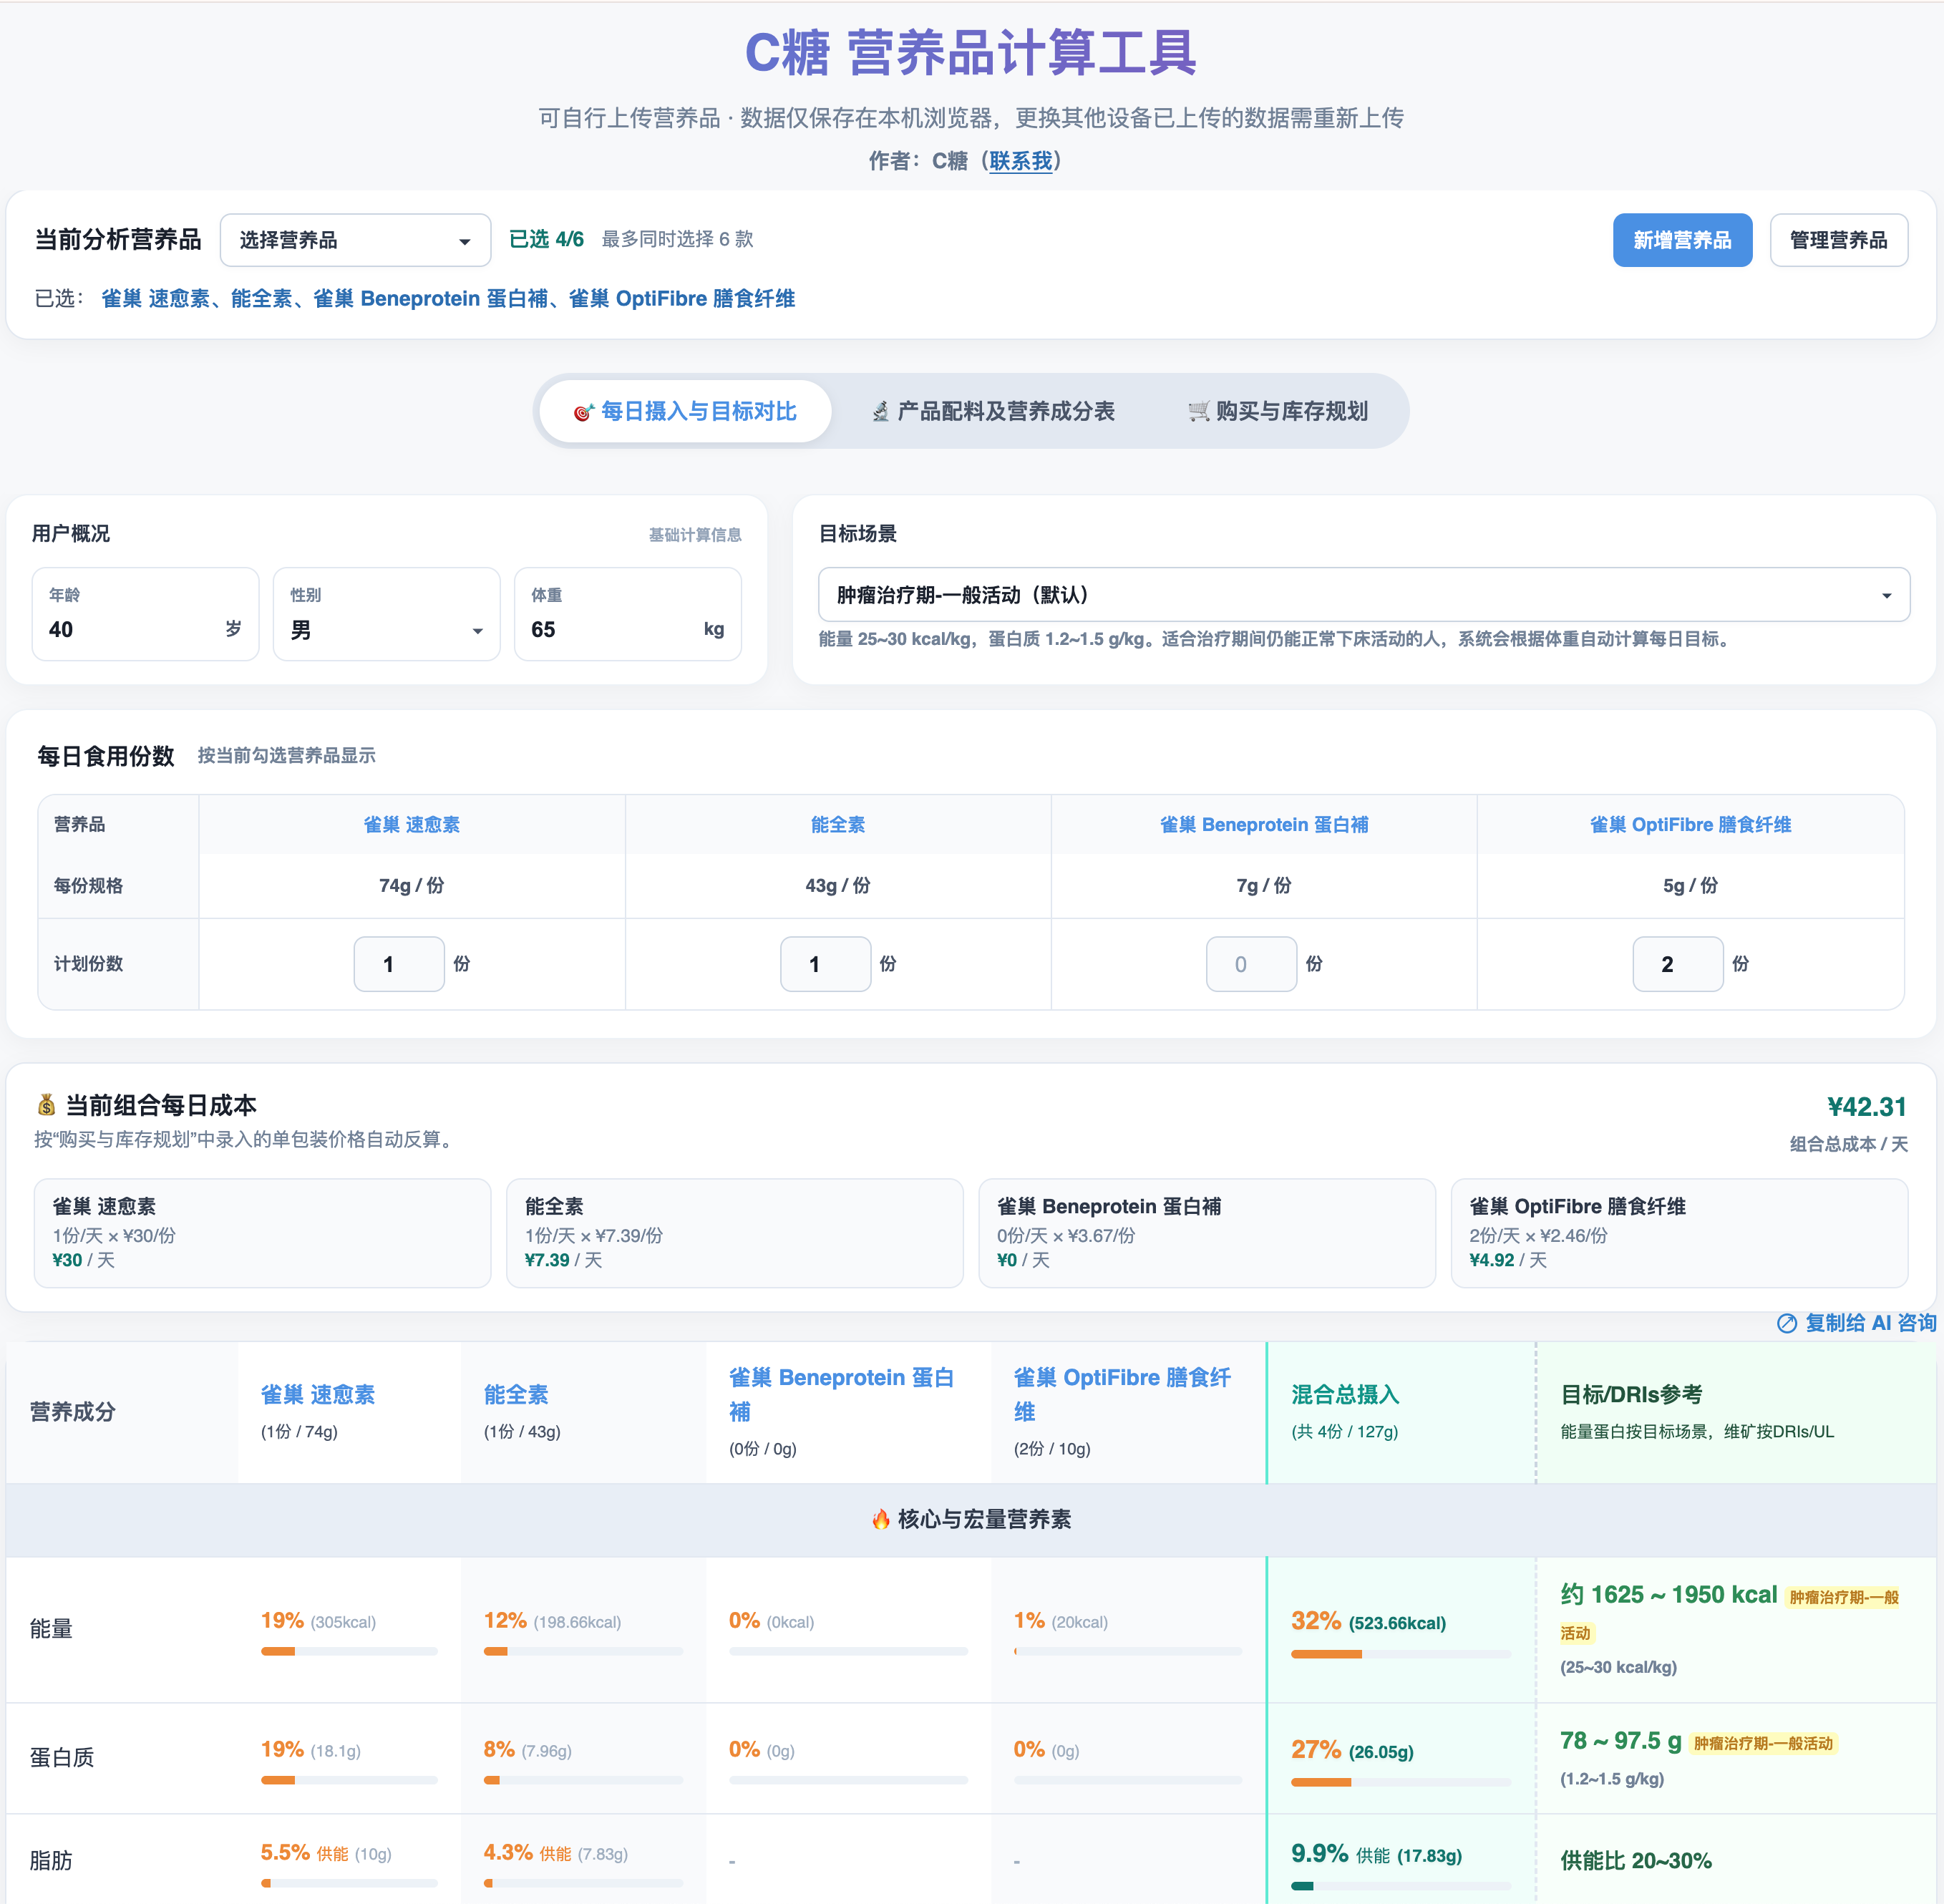
Task: Click 约 1625 ~ 1950 kcal target value
Action: [x=1669, y=1595]
